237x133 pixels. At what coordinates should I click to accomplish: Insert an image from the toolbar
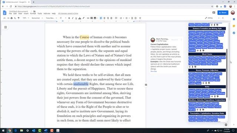click(x=95, y=18)
